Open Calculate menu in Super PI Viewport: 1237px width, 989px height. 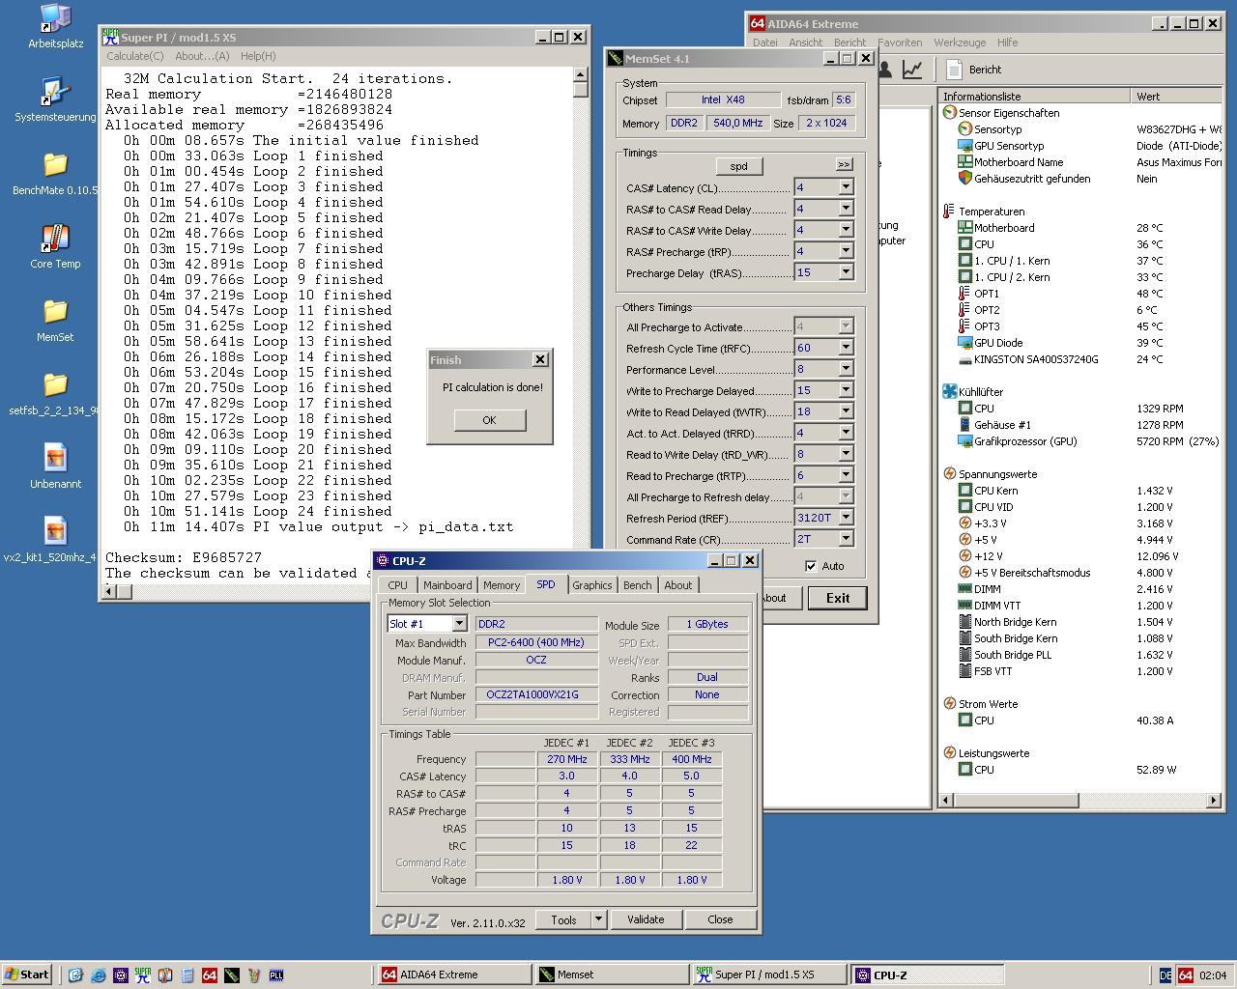click(135, 56)
